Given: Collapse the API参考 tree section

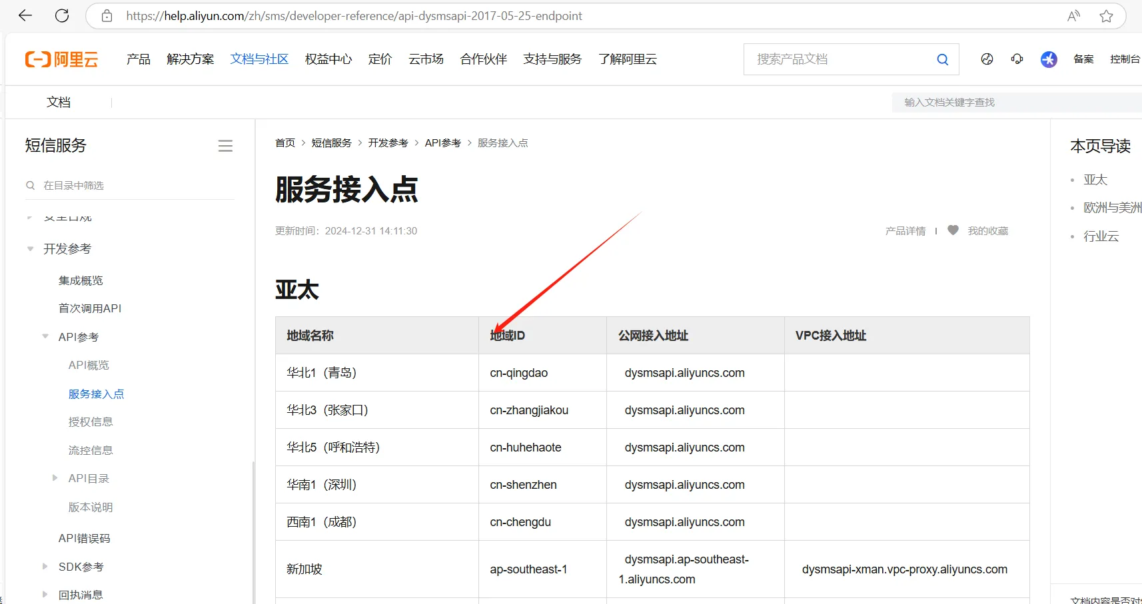Looking at the screenshot, I should point(45,337).
